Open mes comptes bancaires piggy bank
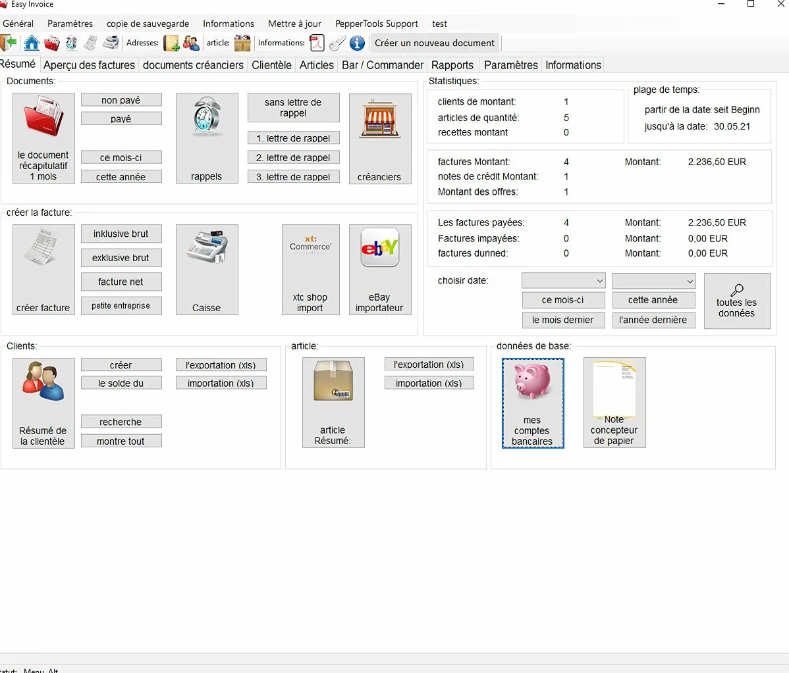 [x=533, y=403]
